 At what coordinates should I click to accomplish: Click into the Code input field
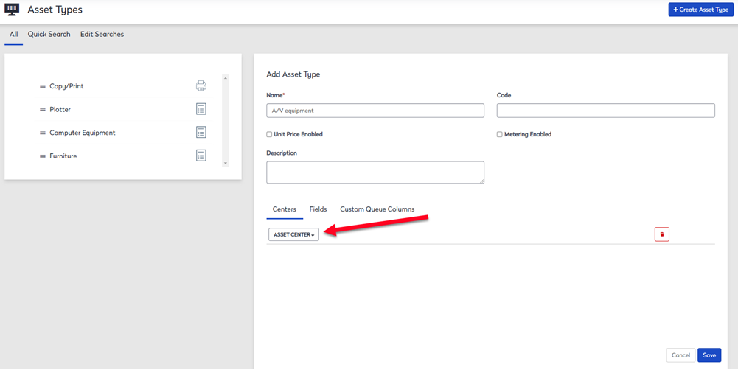[606, 111]
